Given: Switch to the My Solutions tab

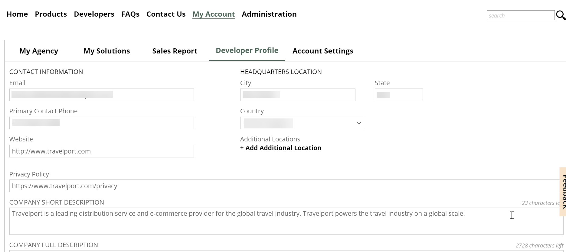Looking at the screenshot, I should (x=107, y=51).
